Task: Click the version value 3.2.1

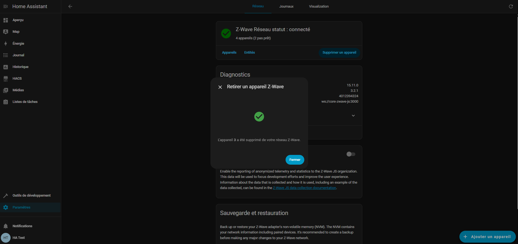Action: point(354,91)
